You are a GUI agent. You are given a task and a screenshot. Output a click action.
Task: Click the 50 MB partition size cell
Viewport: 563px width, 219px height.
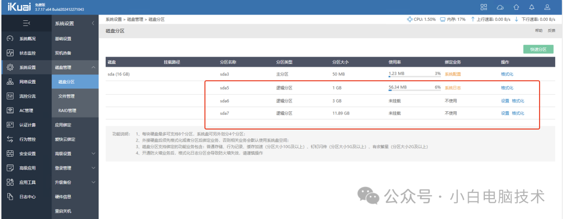click(x=338, y=74)
